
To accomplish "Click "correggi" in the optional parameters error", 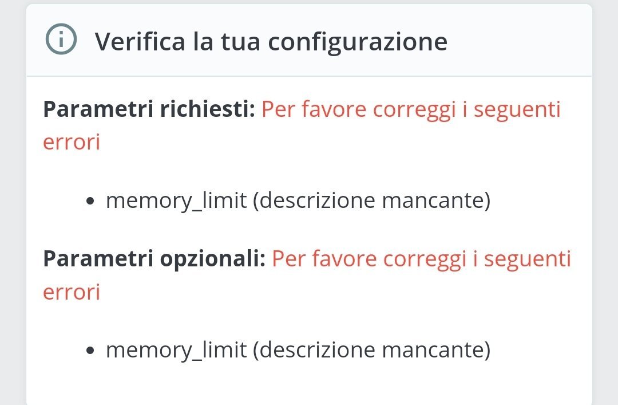I will [x=425, y=259].
